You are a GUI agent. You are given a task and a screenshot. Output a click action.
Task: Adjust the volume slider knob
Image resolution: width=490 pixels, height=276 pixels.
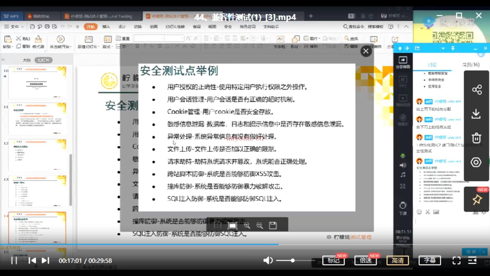coord(292,260)
